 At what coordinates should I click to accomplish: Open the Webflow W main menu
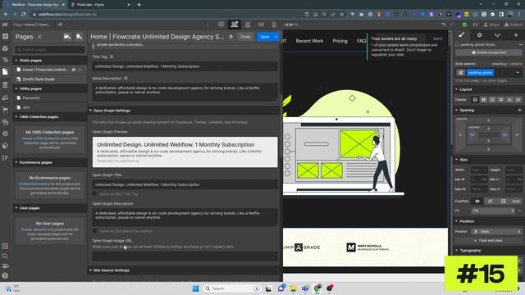pos(5,25)
